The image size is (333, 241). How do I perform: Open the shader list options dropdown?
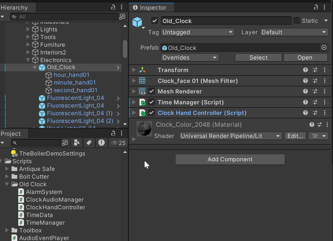[x=318, y=136]
